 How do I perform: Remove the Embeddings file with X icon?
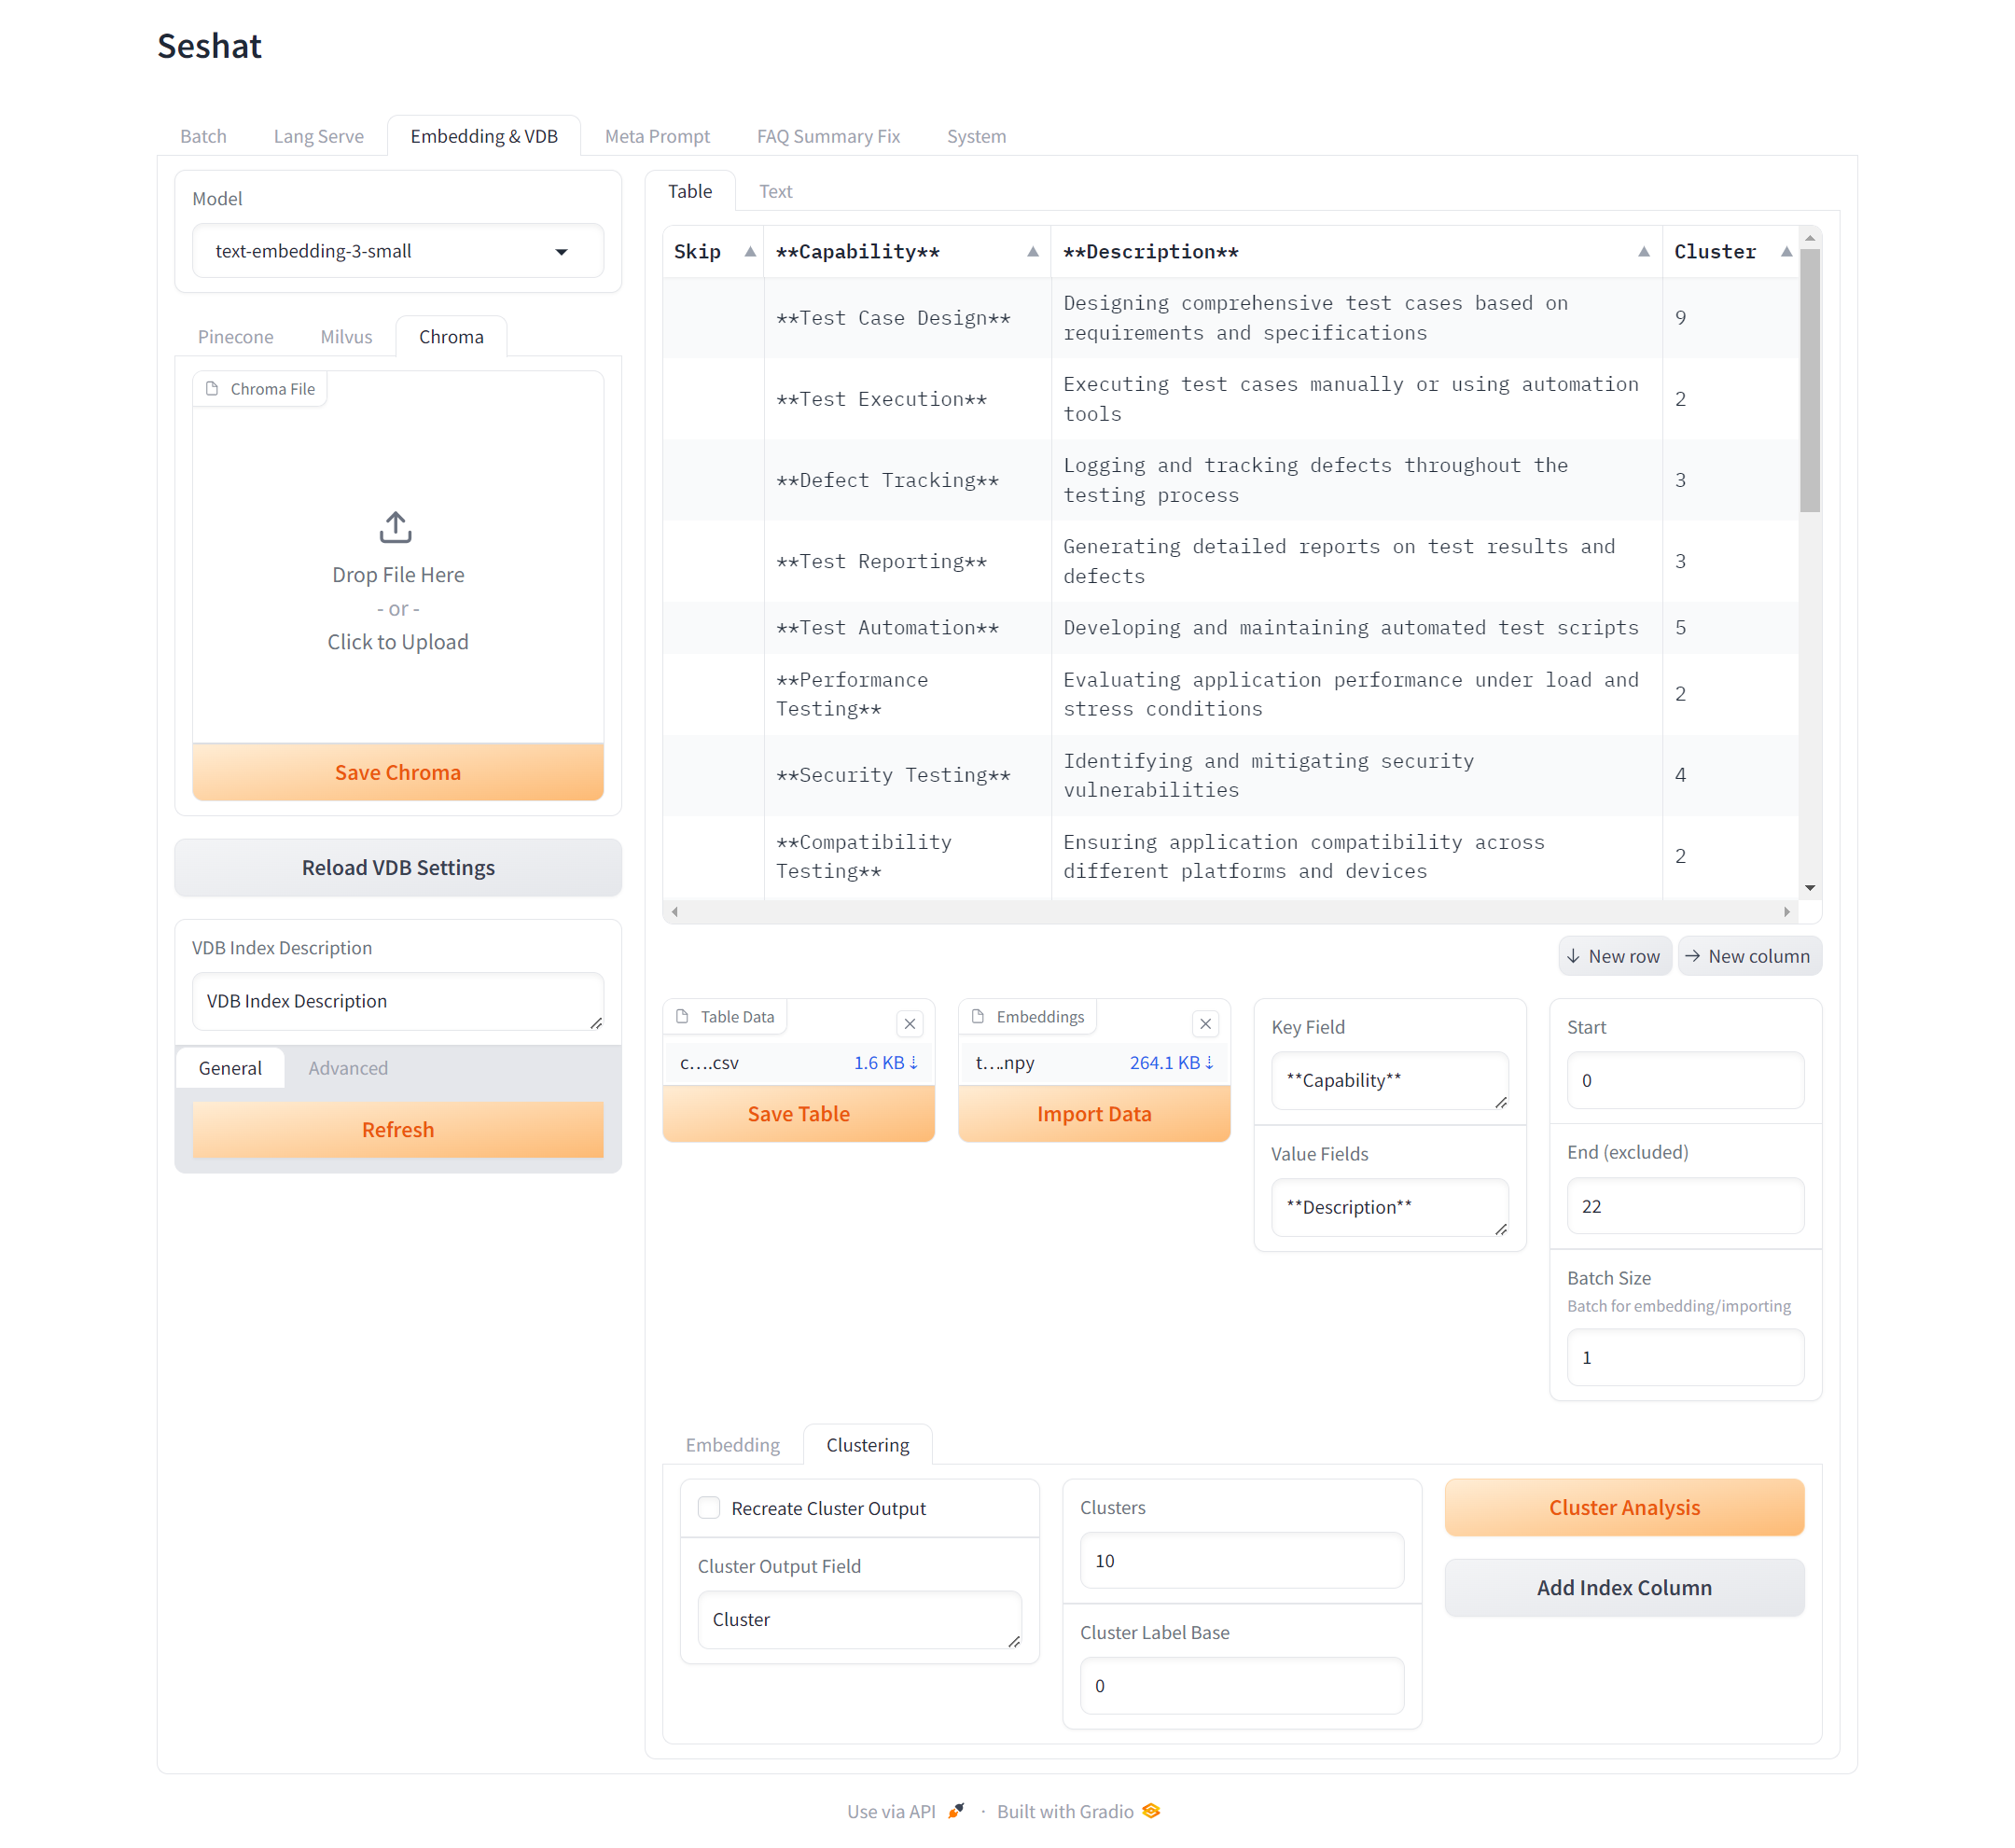coord(1205,1024)
